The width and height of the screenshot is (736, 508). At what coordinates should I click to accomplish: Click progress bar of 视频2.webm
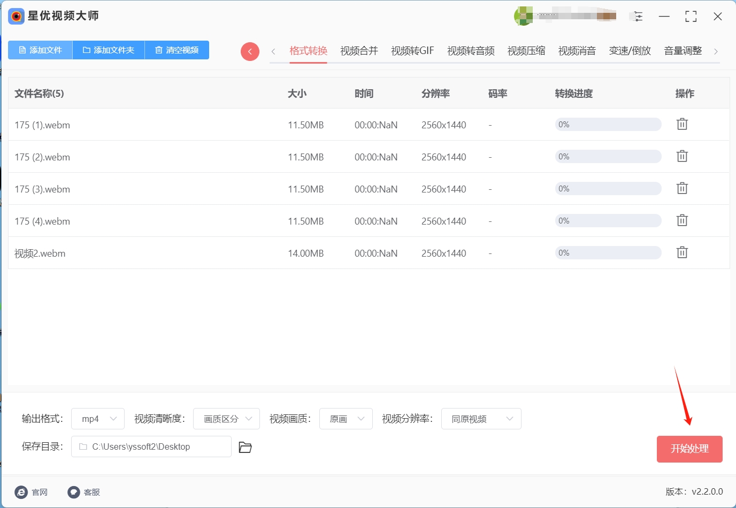pyautogui.click(x=608, y=253)
